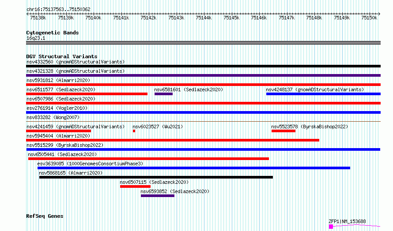Click the Cytogenetic Bands track title
Viewport: 393px width, 231px height.
(x=53, y=33)
